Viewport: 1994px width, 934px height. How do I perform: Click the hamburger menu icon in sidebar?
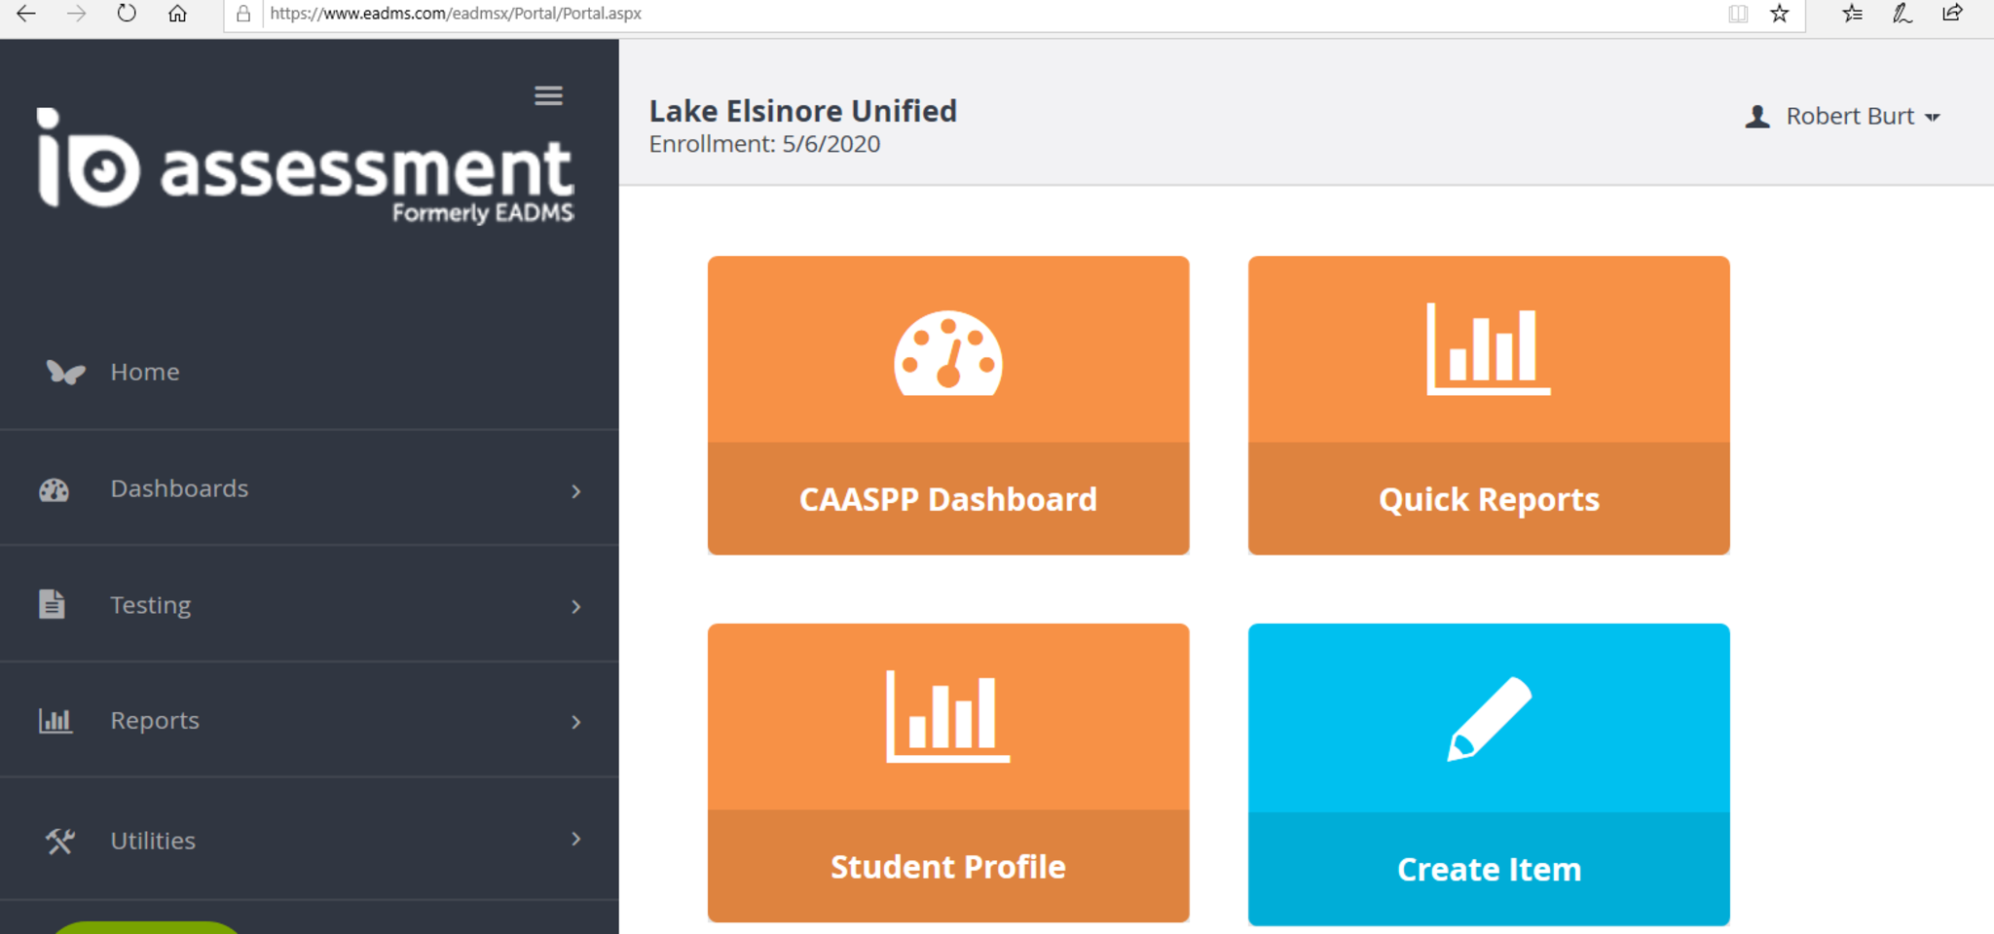548,95
